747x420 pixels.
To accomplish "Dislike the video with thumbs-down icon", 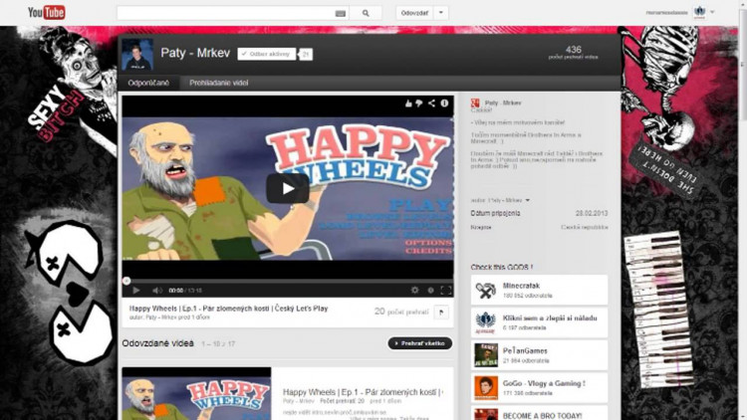I will pos(418,104).
